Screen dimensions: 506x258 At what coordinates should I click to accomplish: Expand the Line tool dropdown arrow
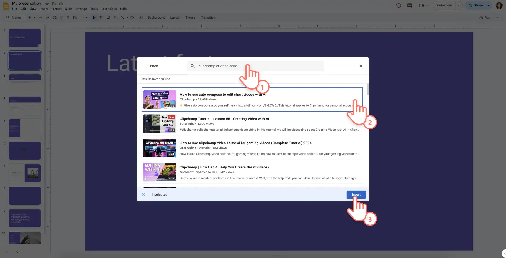(127, 18)
